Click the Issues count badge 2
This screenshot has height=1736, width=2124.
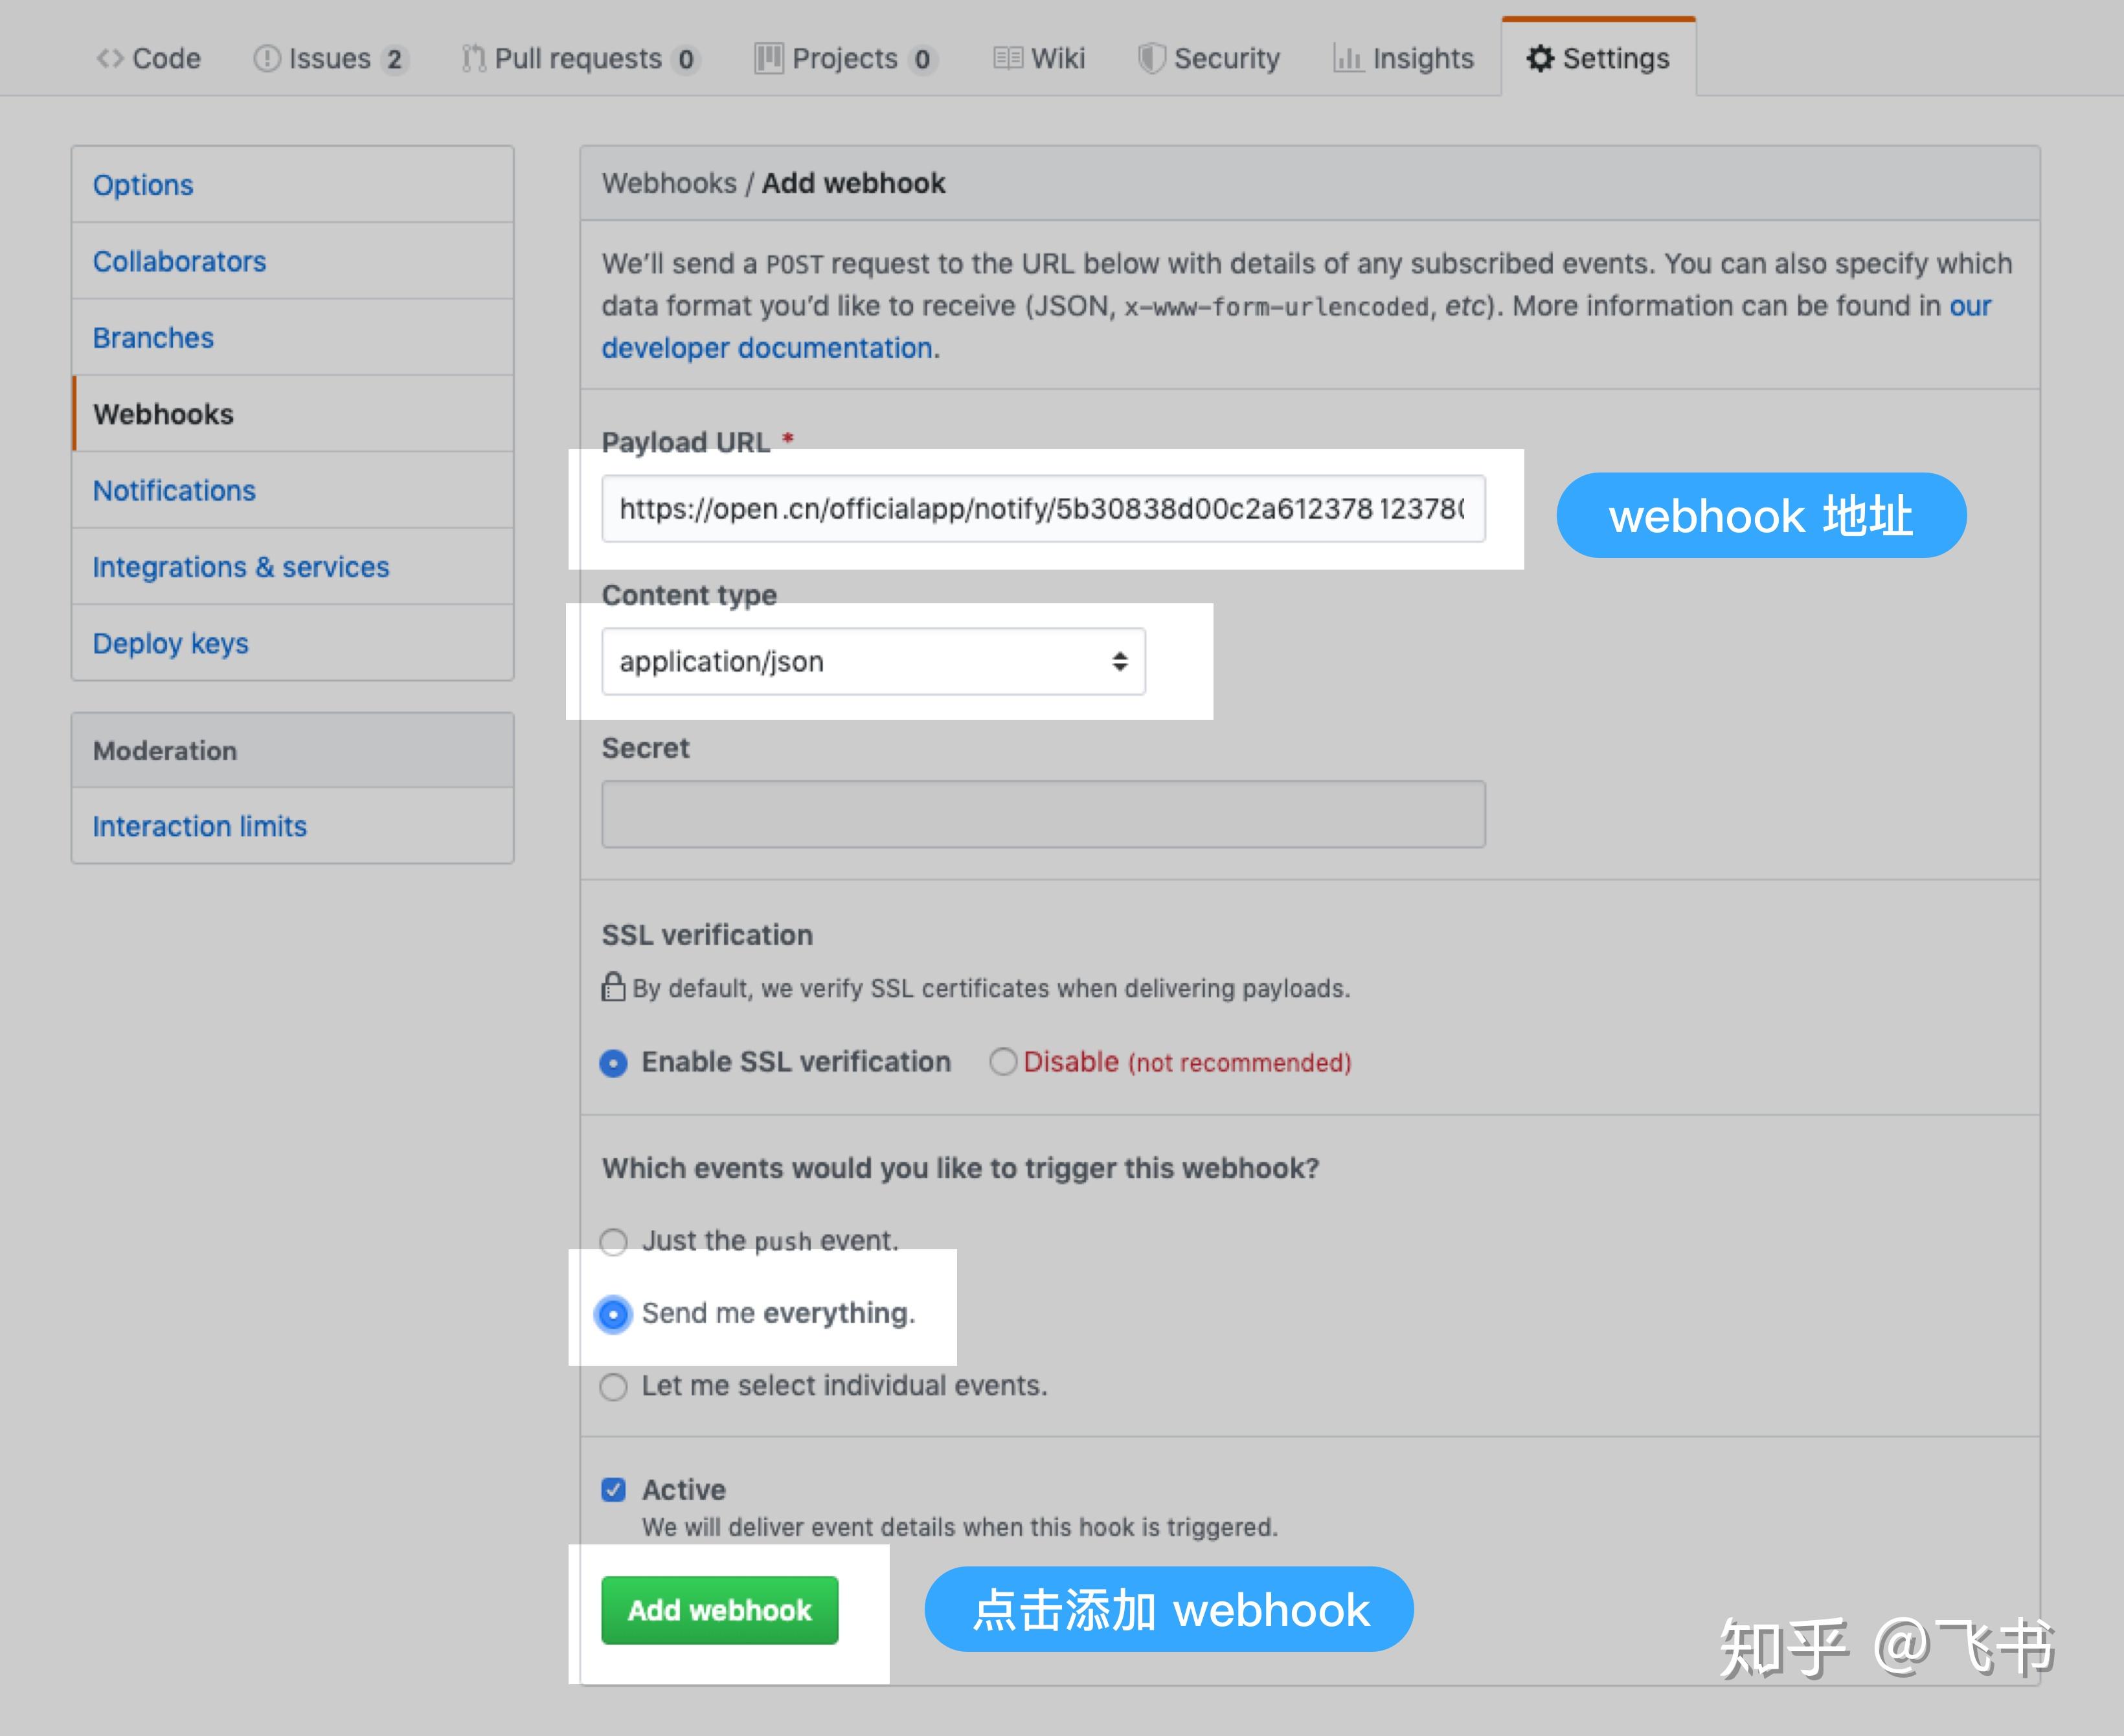[394, 60]
